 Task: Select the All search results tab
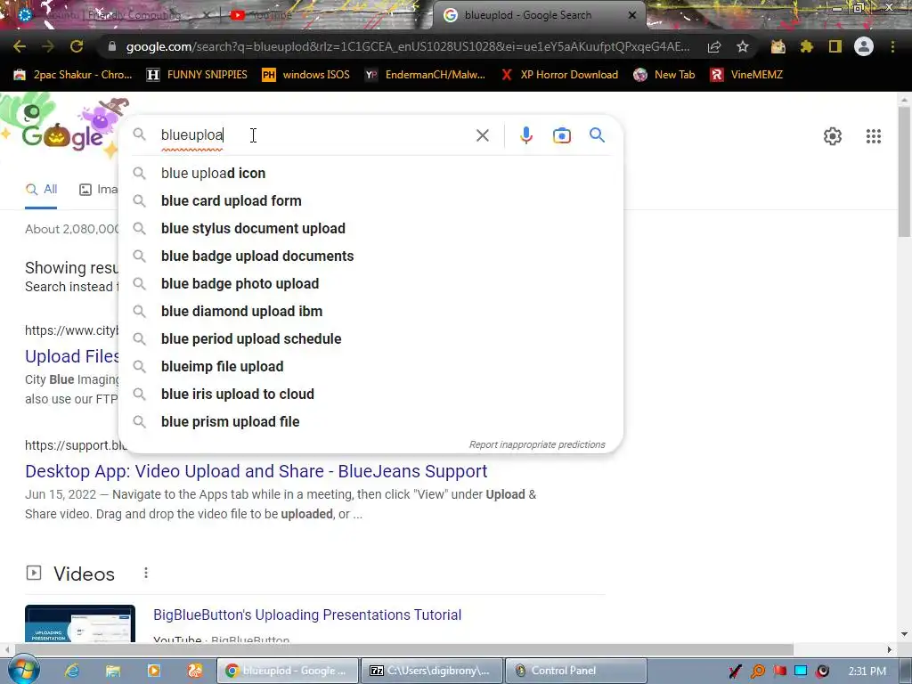point(41,189)
